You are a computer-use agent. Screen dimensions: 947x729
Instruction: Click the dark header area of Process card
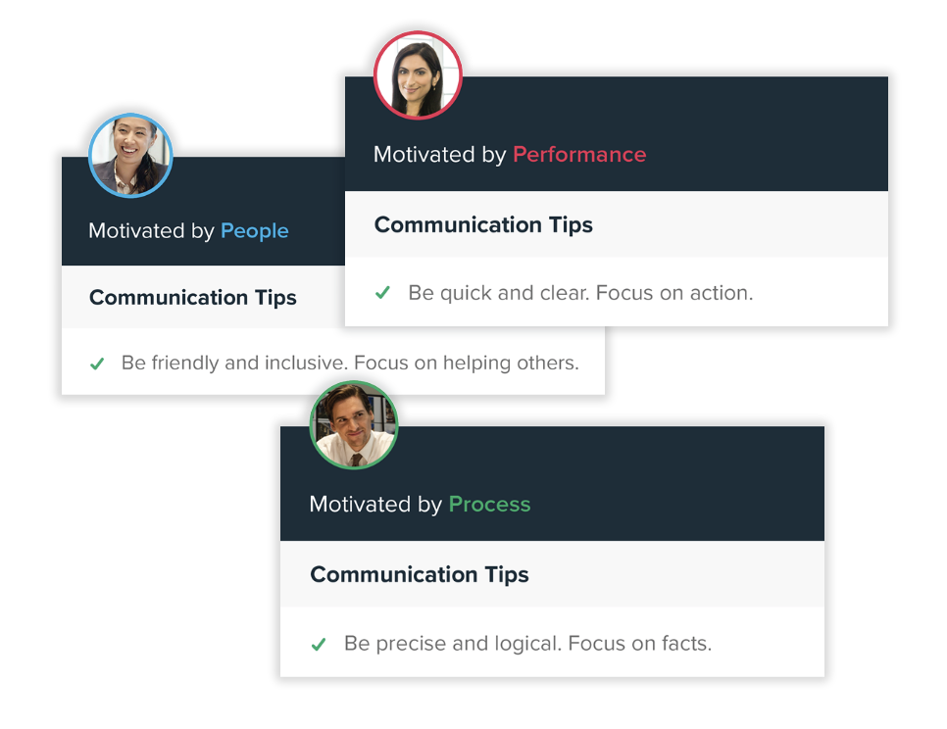(552, 483)
